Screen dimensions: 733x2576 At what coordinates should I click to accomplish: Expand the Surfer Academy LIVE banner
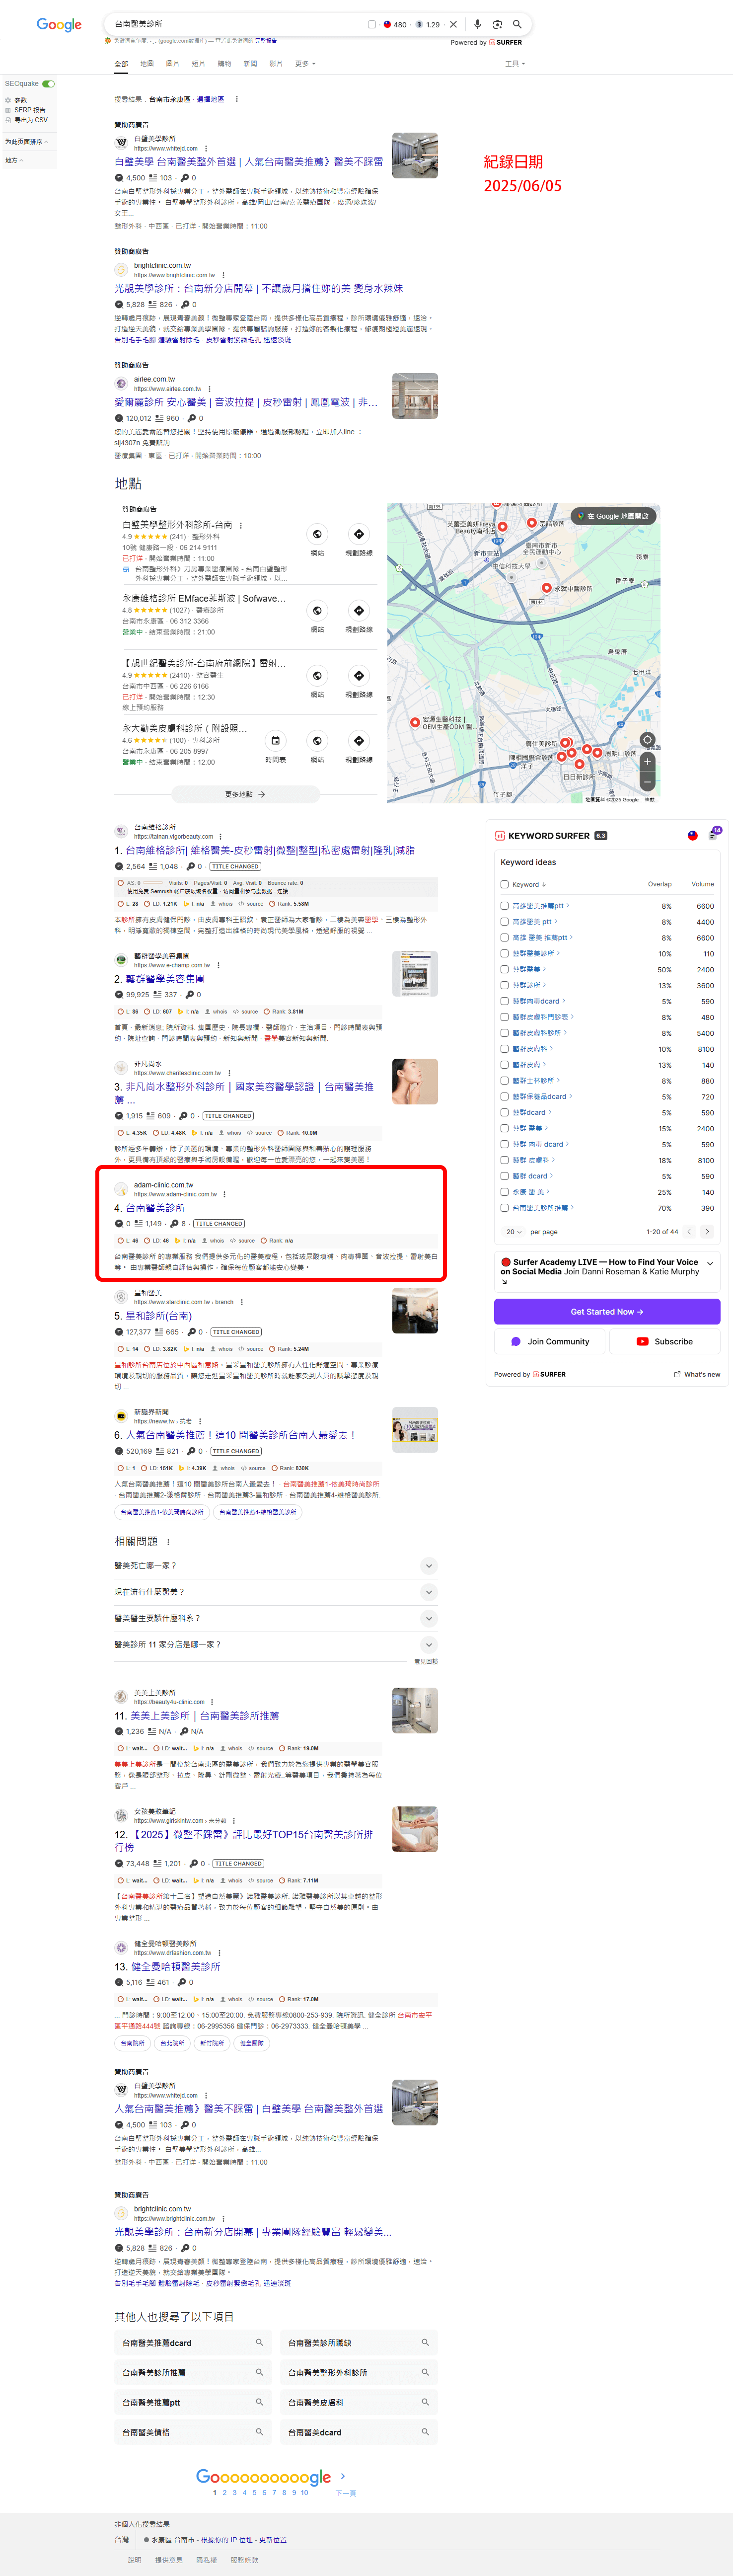[710, 1263]
